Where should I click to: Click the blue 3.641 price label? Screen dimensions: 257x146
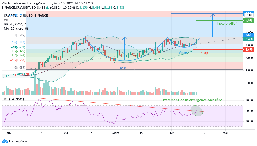[249, 35]
